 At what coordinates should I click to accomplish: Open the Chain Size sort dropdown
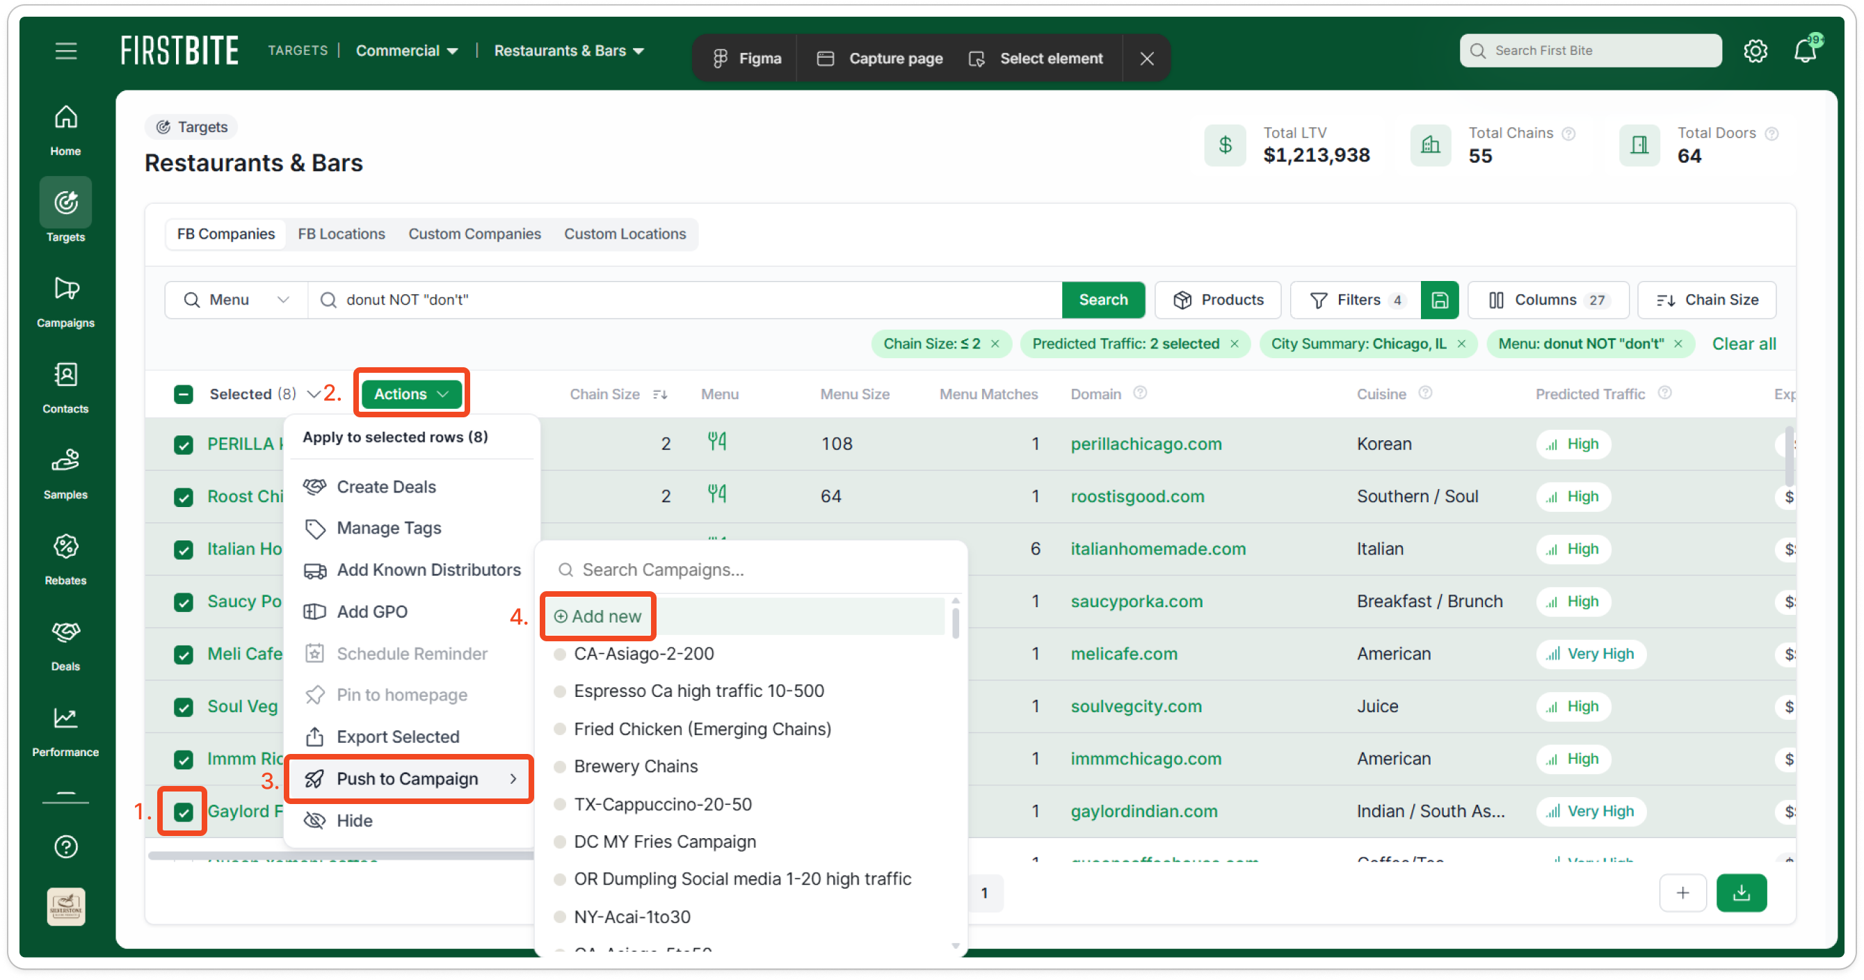[1707, 300]
